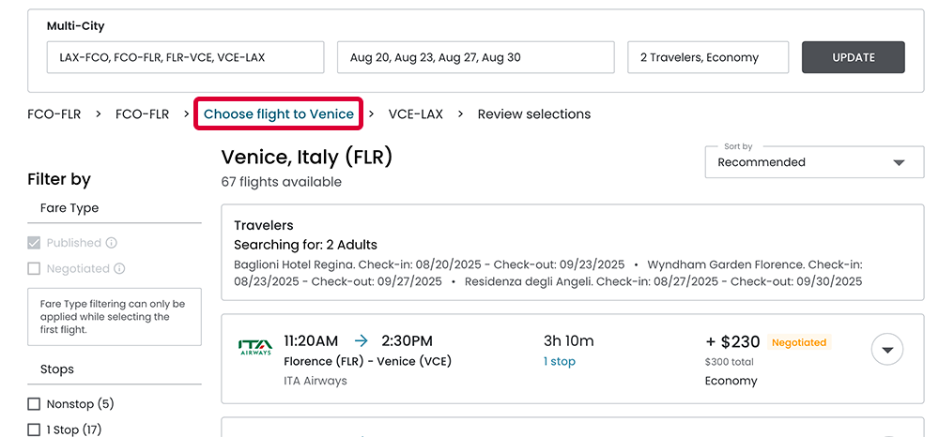This screenshot has width=939, height=437.
Task: Click the Negotiated fare info icon
Action: coord(119,268)
